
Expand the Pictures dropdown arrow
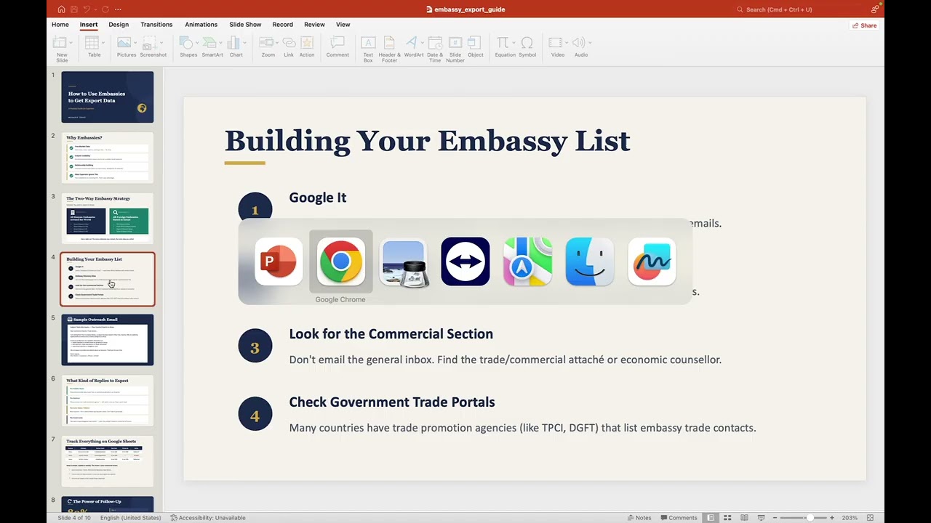click(x=135, y=43)
